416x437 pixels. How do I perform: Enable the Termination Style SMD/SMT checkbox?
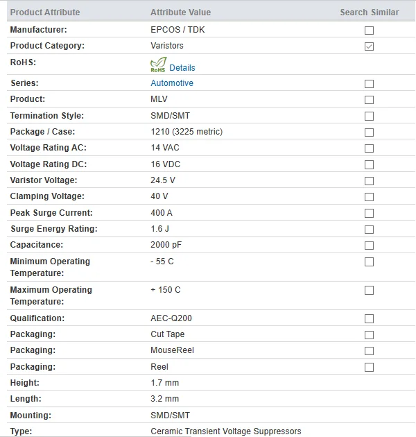click(x=369, y=116)
